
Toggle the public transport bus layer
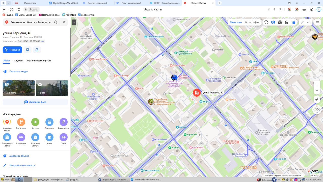pyautogui.click(x=287, y=22)
